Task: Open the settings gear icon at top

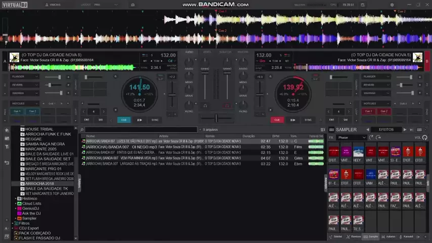Action: [x=392, y=5]
